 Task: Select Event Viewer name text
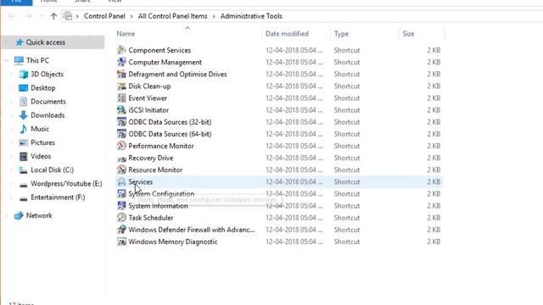[x=148, y=98]
